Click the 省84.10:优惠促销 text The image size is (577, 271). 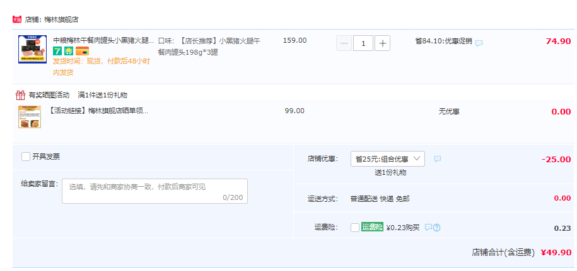(443, 41)
